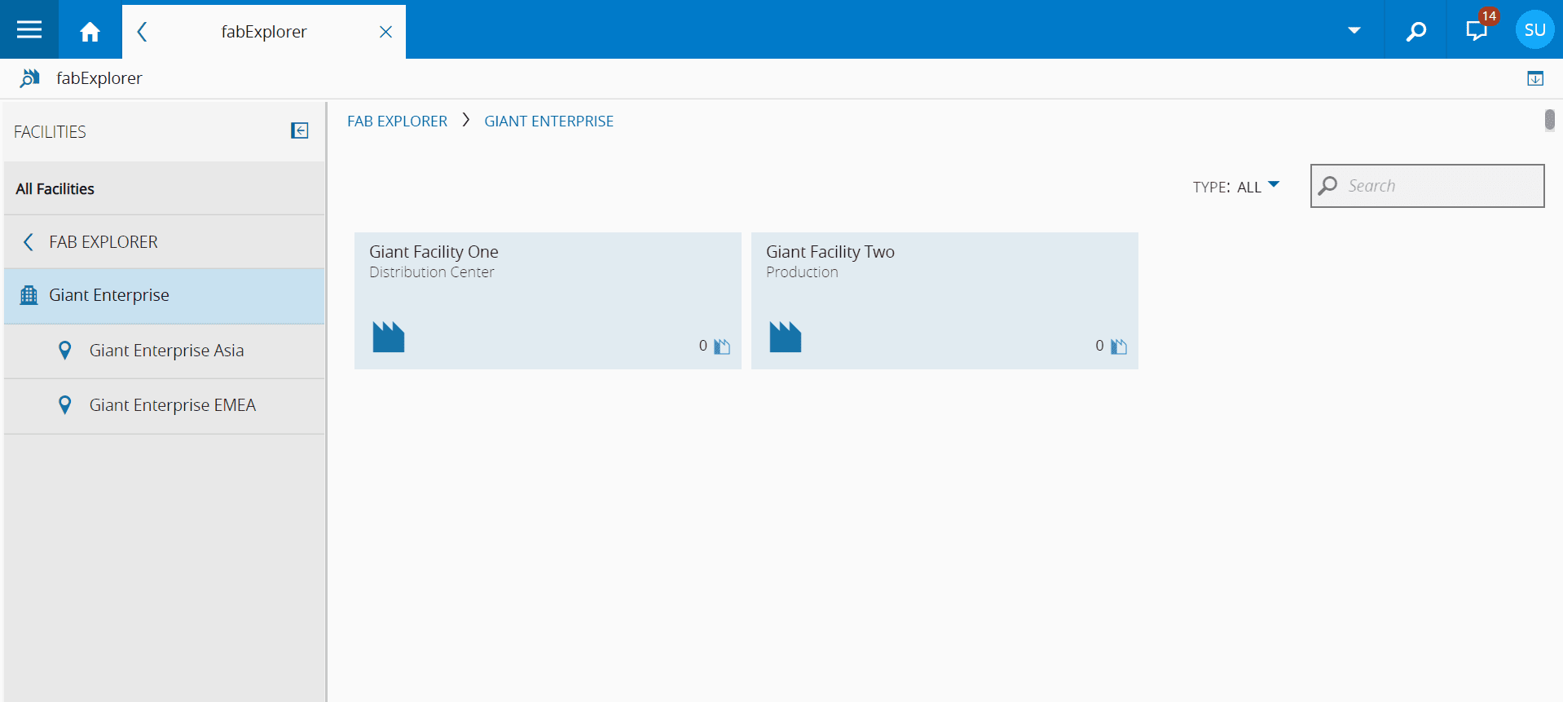Click location pin of Giant Enterprise EMEA

pos(65,405)
